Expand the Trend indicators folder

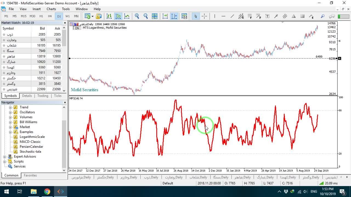point(10,107)
